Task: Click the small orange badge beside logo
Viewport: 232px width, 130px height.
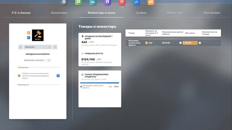Action: (x=29, y=33)
